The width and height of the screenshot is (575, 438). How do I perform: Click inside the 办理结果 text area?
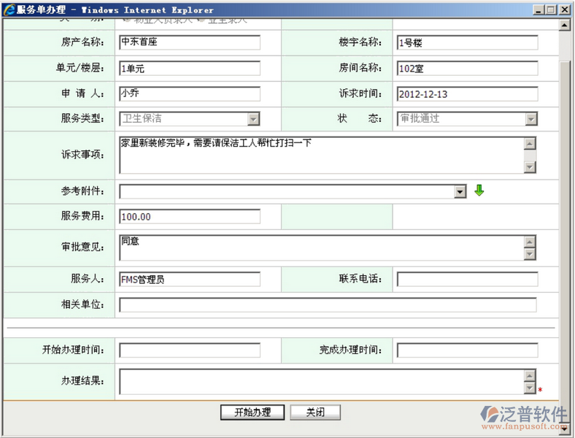pos(321,382)
